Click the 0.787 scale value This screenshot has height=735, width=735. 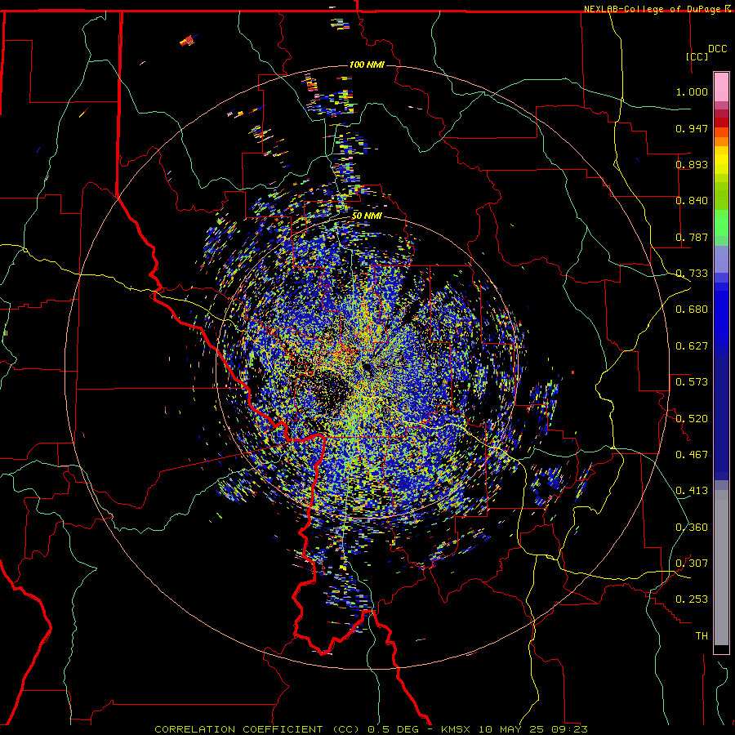point(692,237)
